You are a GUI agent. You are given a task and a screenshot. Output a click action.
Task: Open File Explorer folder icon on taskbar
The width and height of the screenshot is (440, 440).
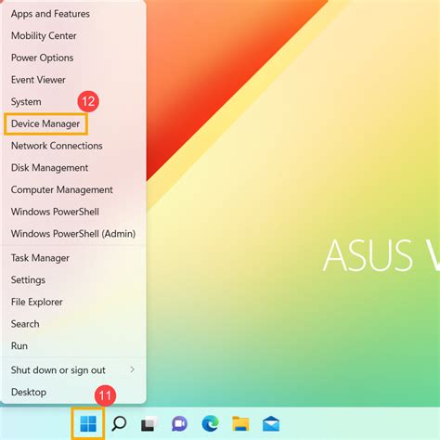[x=240, y=423]
